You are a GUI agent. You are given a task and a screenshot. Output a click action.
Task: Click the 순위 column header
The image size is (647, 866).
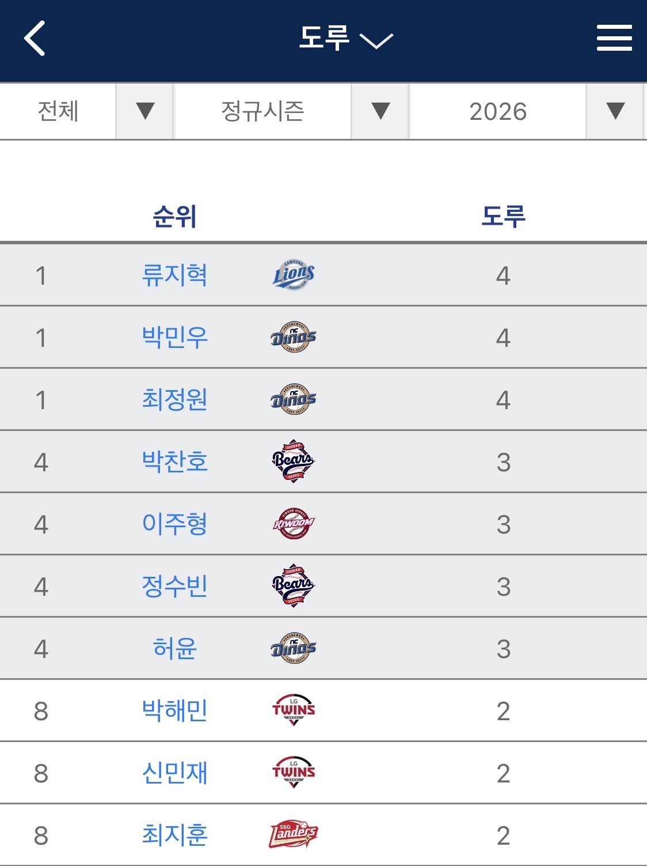pyautogui.click(x=174, y=217)
